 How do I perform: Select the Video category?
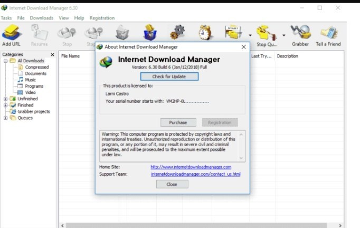pyautogui.click(x=30, y=92)
